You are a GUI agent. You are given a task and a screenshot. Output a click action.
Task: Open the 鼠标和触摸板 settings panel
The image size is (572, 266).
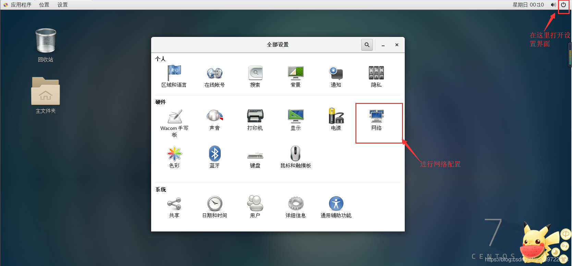[295, 157]
